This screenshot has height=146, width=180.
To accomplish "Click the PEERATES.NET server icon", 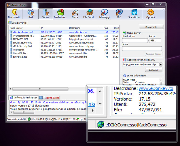I will tap(11, 39).
